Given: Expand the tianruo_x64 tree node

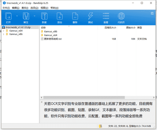Looking at the screenshot, I should 3,31.
